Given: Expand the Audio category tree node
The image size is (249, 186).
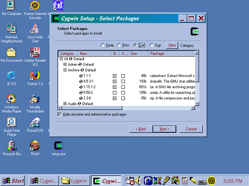Looking at the screenshot, I should (x=65, y=103).
